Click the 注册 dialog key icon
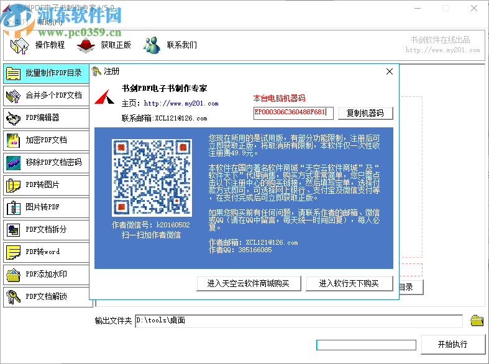 tap(96, 71)
